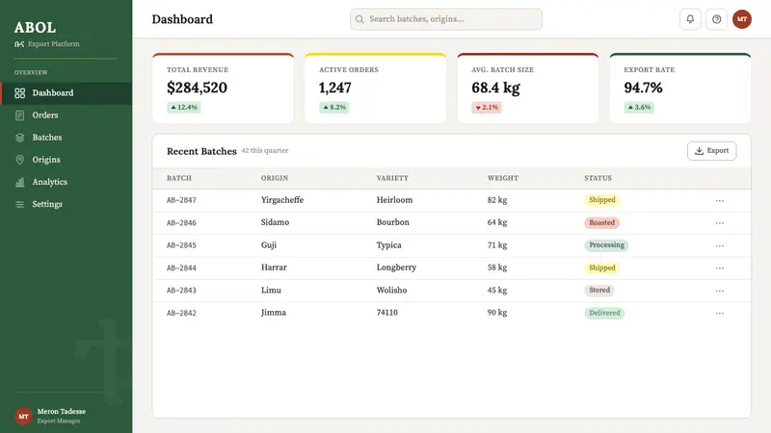This screenshot has width=771, height=433.
Task: Click the 12.4% revenue change badge
Action: [x=184, y=108]
